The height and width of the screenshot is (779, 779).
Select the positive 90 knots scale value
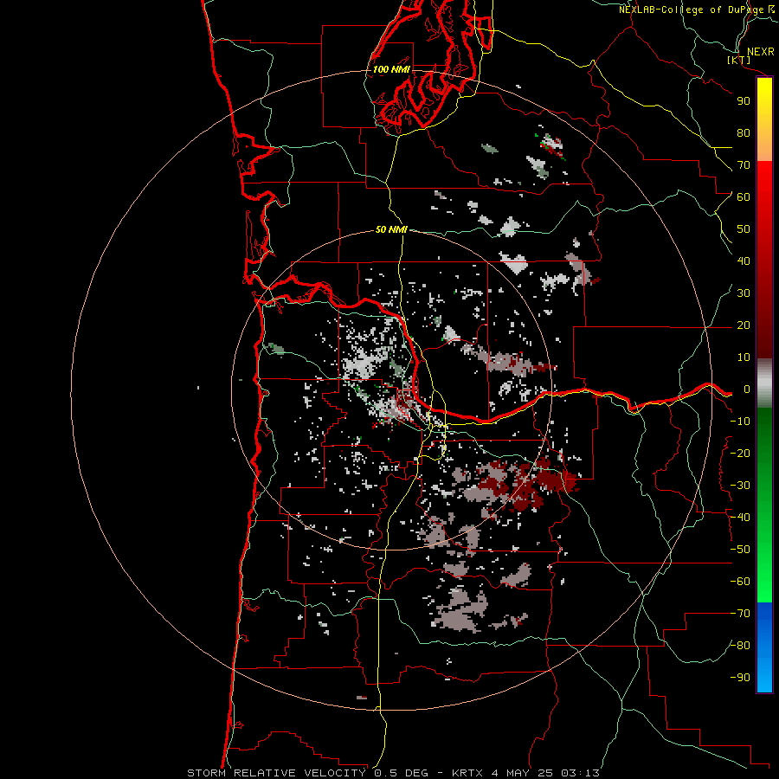click(x=744, y=101)
